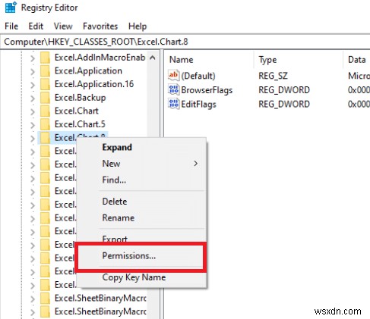
Task: Expand the Excel.AddInMacroEnab key
Action: (33, 58)
